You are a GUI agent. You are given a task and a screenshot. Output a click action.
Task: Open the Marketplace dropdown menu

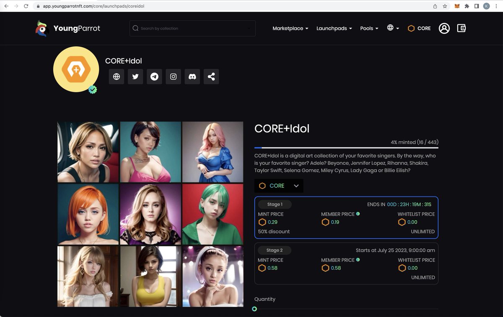click(290, 28)
